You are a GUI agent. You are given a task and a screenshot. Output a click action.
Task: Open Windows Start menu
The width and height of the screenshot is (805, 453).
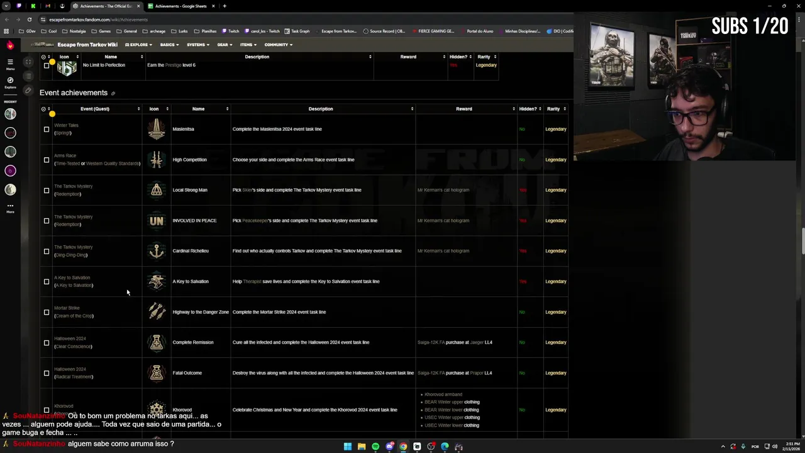348,447
